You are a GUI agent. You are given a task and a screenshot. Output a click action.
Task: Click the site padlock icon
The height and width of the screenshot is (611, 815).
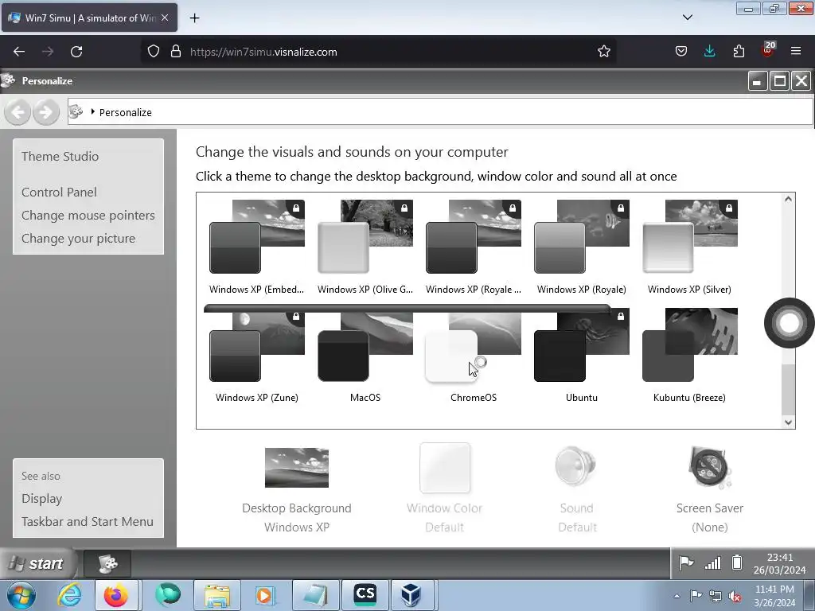pos(176,52)
